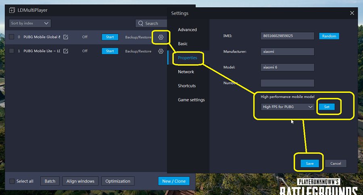
Task: Open settings gear for PUBG Mobile Lite
Action: click(x=161, y=51)
